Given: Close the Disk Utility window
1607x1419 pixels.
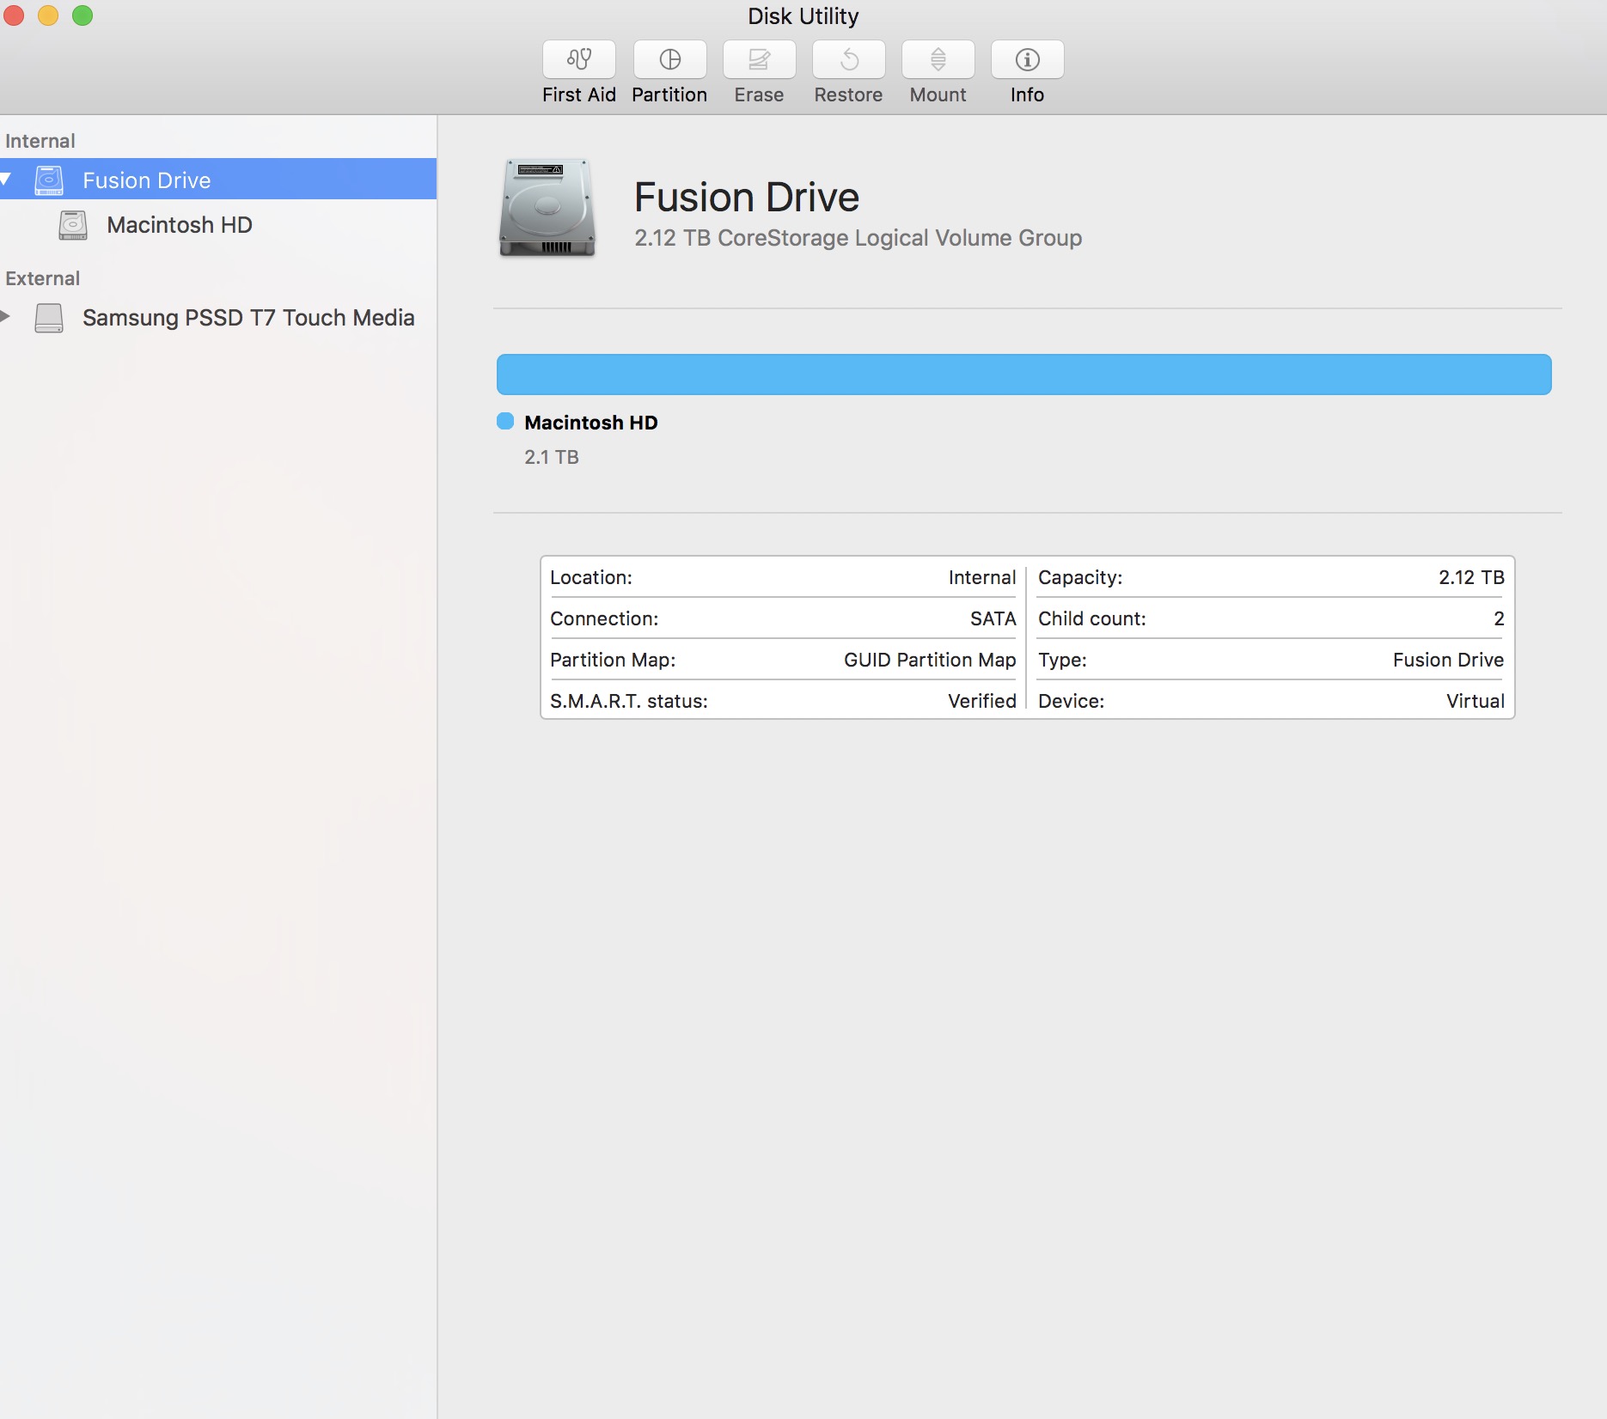Looking at the screenshot, I should tap(14, 15).
